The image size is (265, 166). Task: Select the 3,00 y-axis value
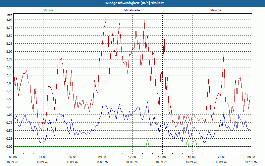[9, 51]
